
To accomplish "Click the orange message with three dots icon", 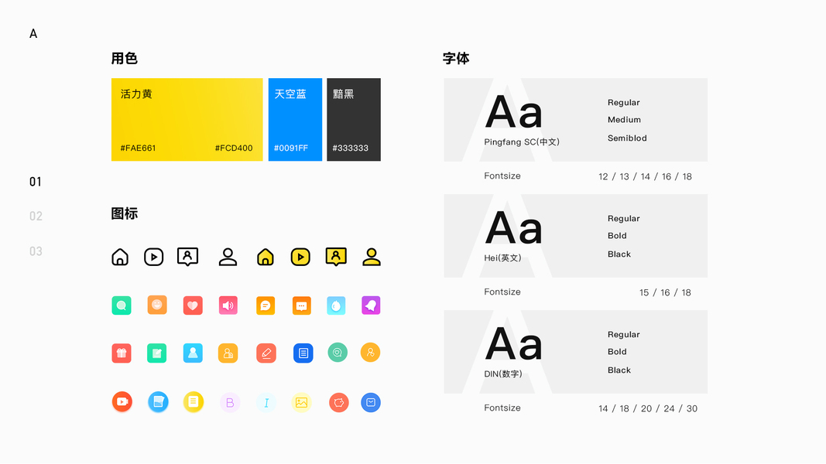I will [302, 305].
